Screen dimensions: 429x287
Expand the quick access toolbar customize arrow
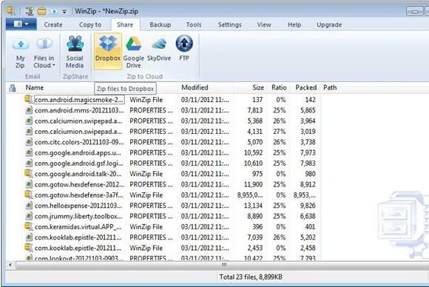pyautogui.click(x=64, y=11)
